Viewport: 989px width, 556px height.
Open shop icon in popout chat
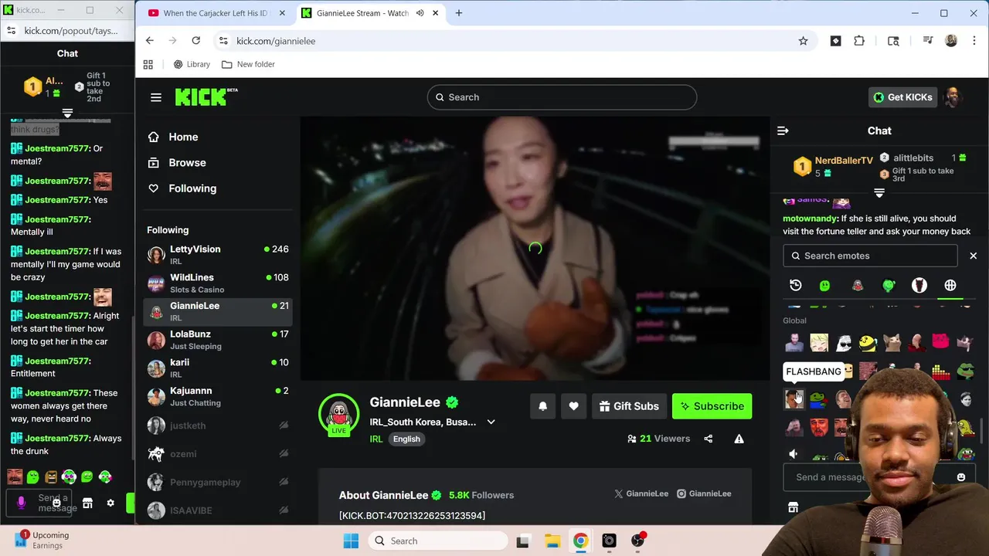pyautogui.click(x=87, y=503)
